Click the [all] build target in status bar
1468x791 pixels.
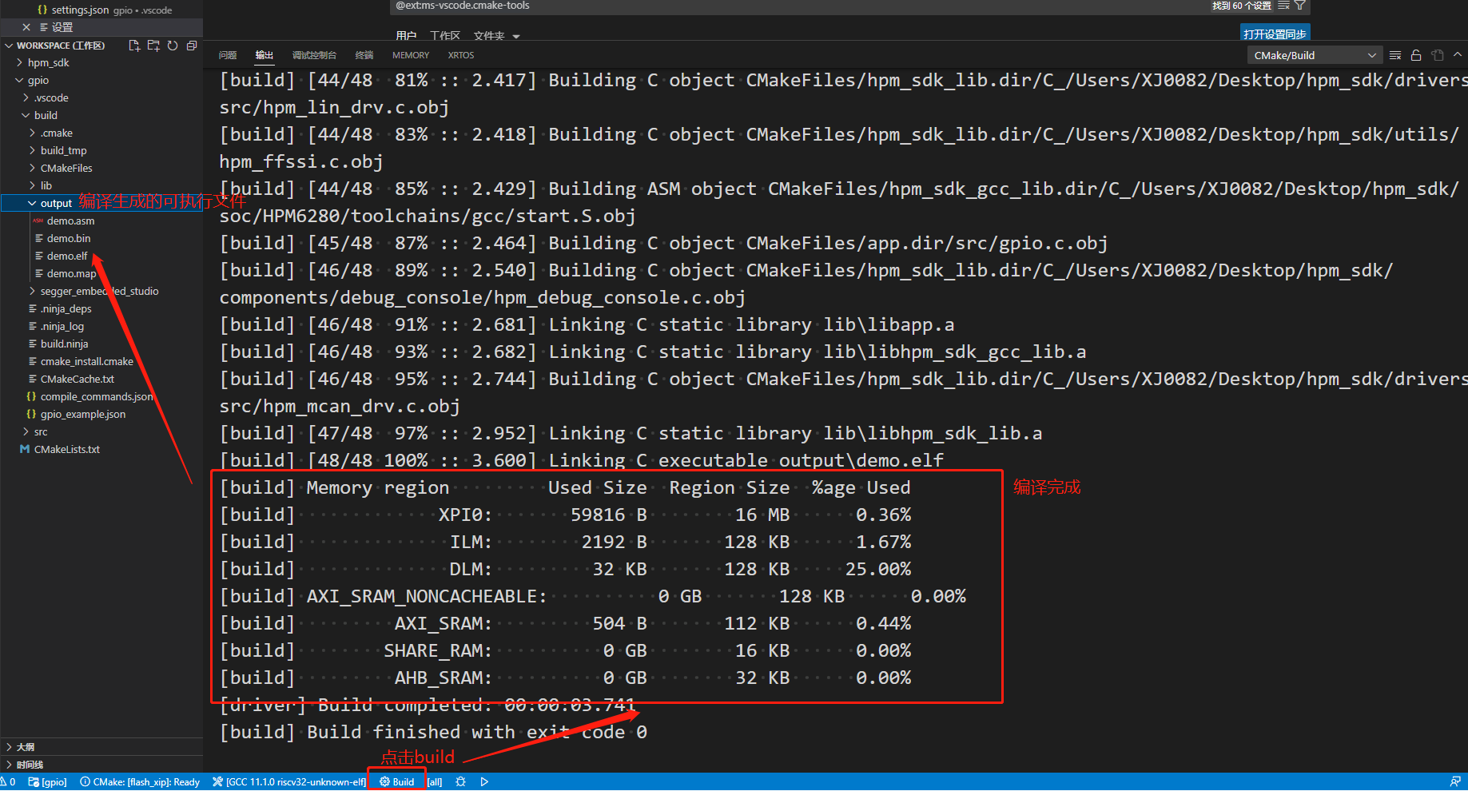[435, 782]
